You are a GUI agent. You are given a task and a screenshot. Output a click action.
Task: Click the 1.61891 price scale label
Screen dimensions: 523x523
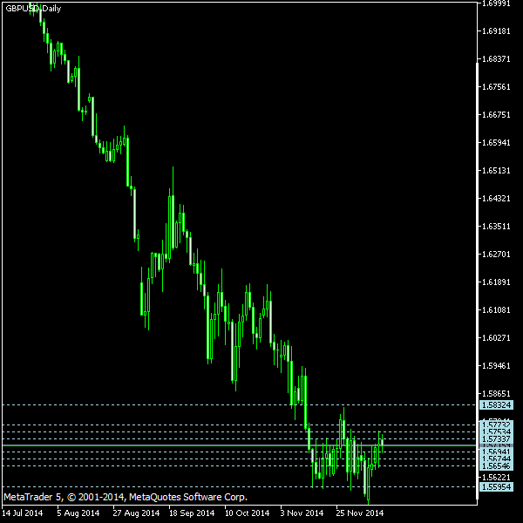click(x=496, y=282)
